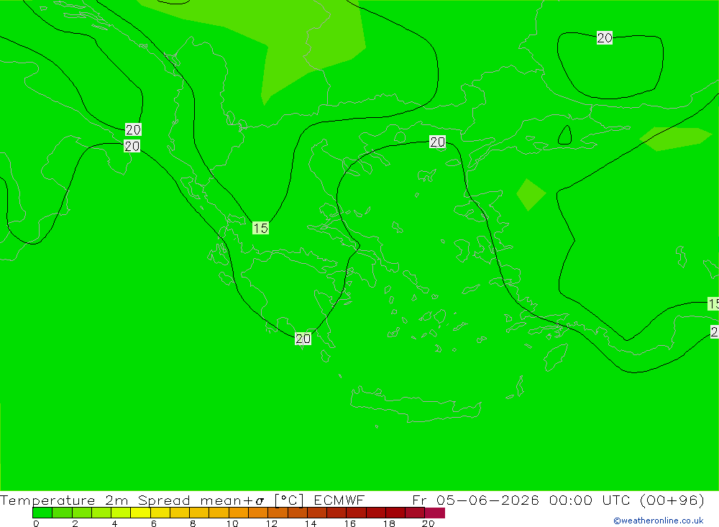Click the pure yellow legend swatch left of 6
719x527 pixels.
click(140, 513)
